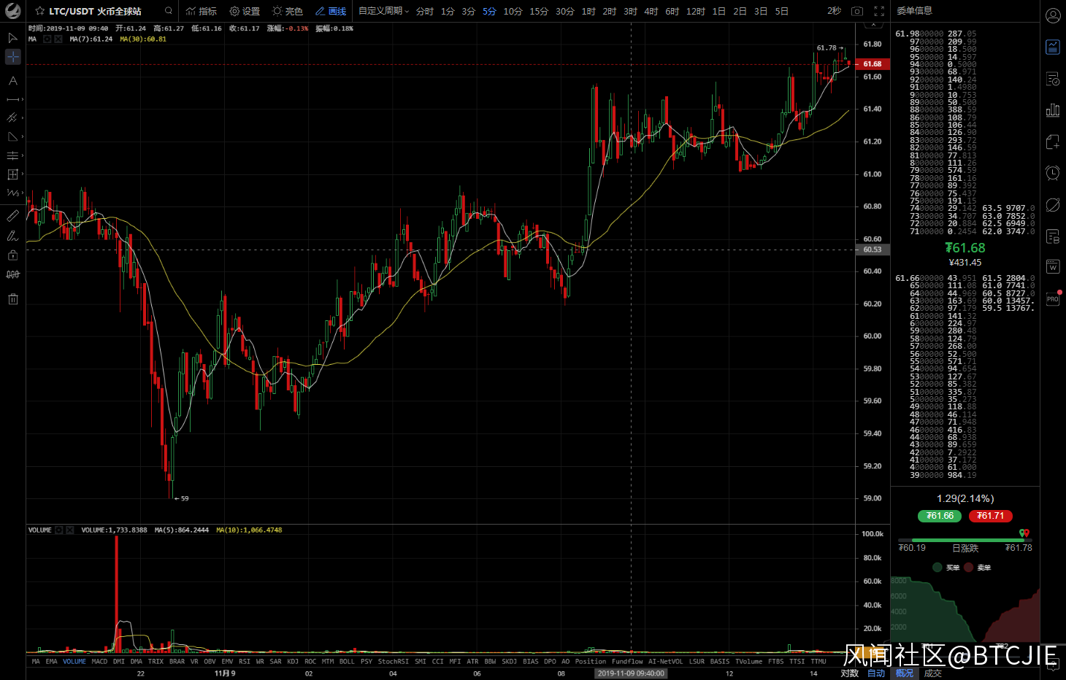Open the W window icon in sidebar
The height and width of the screenshot is (680, 1066).
1053,267
